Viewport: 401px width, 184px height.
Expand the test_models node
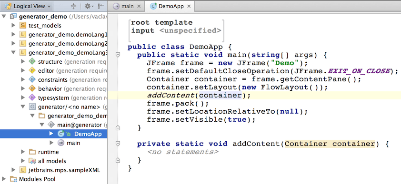tap(13, 26)
